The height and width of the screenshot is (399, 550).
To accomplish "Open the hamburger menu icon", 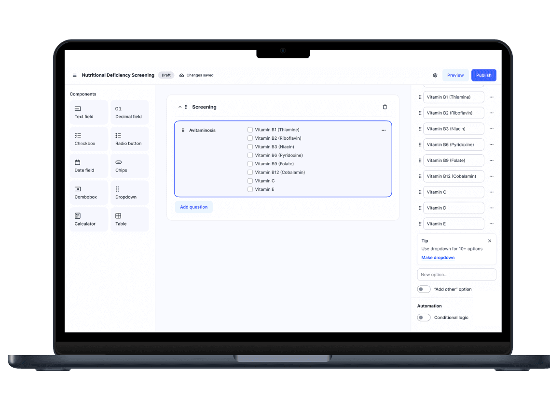I will pos(74,75).
